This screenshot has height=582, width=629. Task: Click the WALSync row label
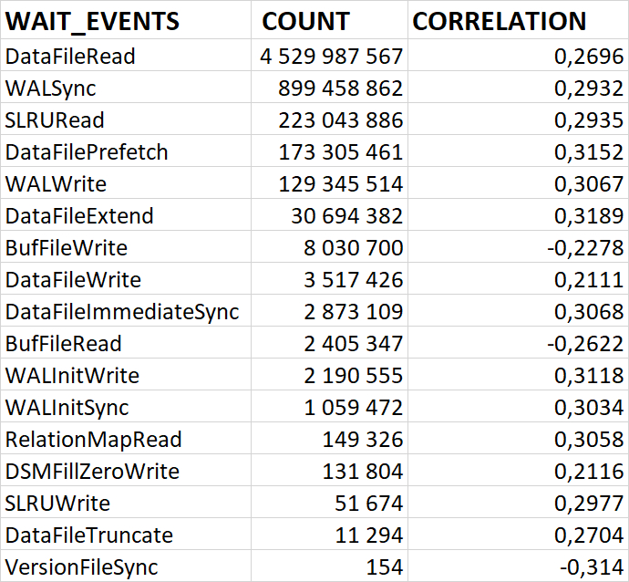click(x=51, y=88)
